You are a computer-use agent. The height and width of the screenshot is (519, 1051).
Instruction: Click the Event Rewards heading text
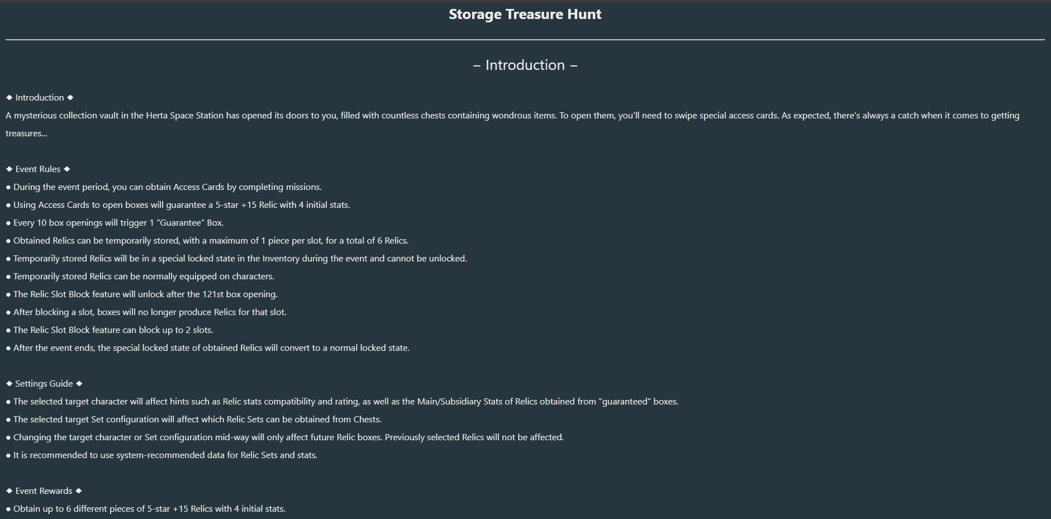click(x=44, y=491)
